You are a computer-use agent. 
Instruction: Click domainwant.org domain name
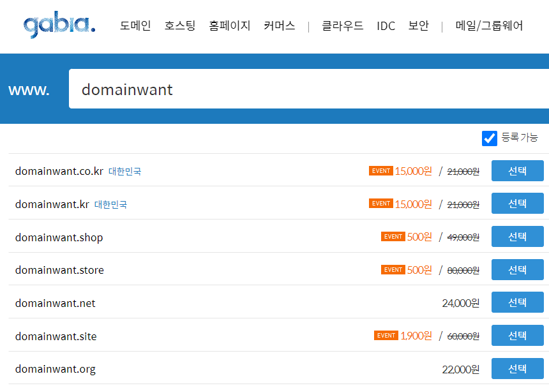[56, 369]
